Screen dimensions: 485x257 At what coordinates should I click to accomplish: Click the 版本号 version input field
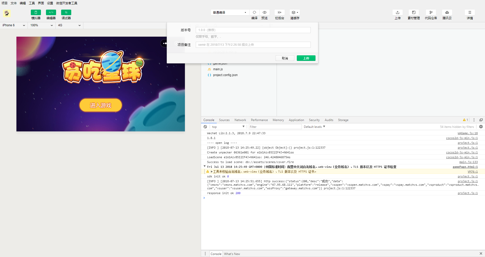click(x=253, y=30)
